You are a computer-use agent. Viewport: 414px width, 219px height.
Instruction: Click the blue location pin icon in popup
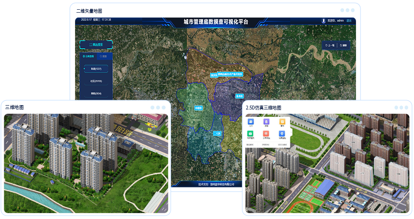(282, 133)
